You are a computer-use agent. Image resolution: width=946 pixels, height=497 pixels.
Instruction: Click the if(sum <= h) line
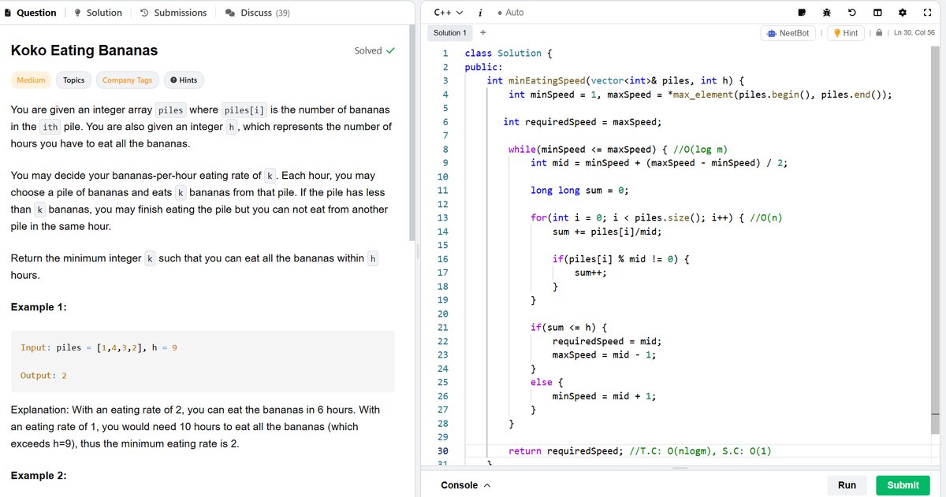(x=568, y=327)
